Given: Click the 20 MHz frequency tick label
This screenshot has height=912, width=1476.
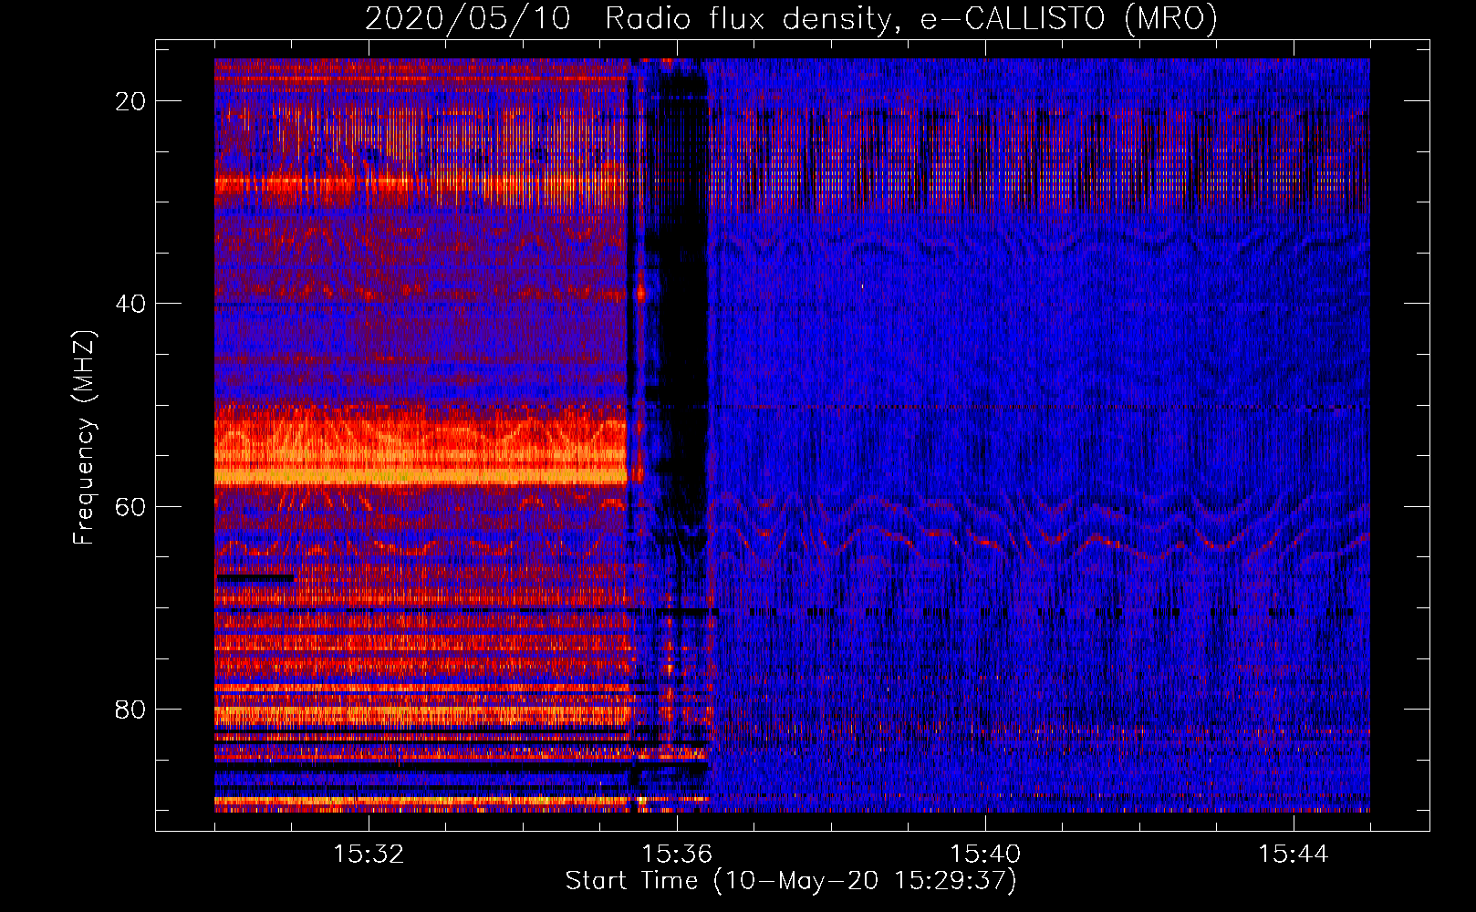Looking at the screenshot, I should click(130, 101).
